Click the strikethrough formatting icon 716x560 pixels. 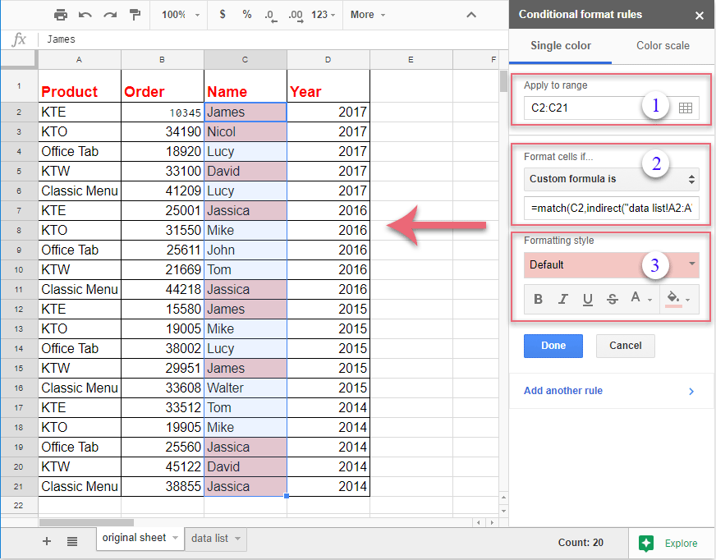(x=612, y=299)
